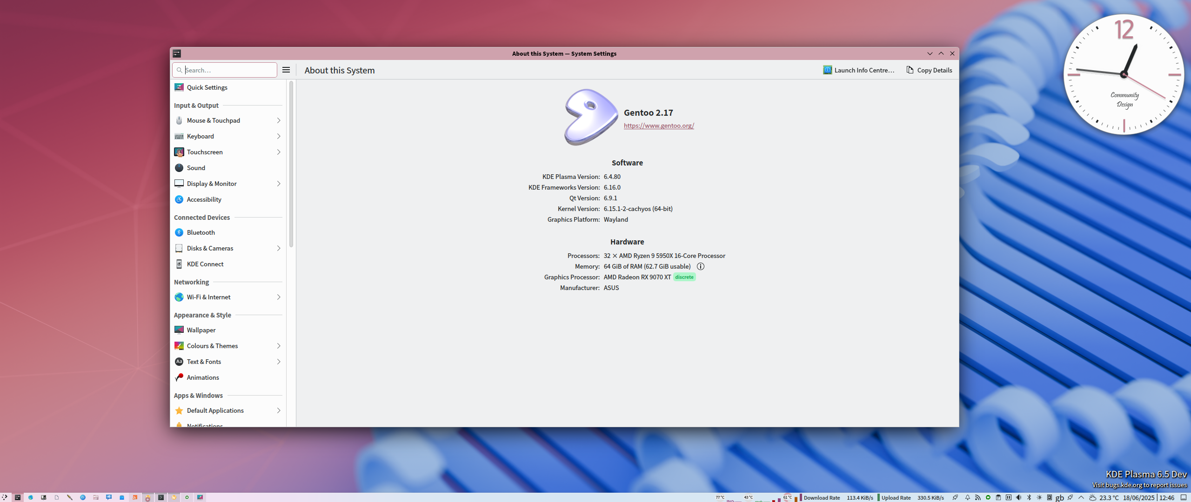
Task: Expand Text & Fonts submenu chevron
Action: tap(279, 362)
